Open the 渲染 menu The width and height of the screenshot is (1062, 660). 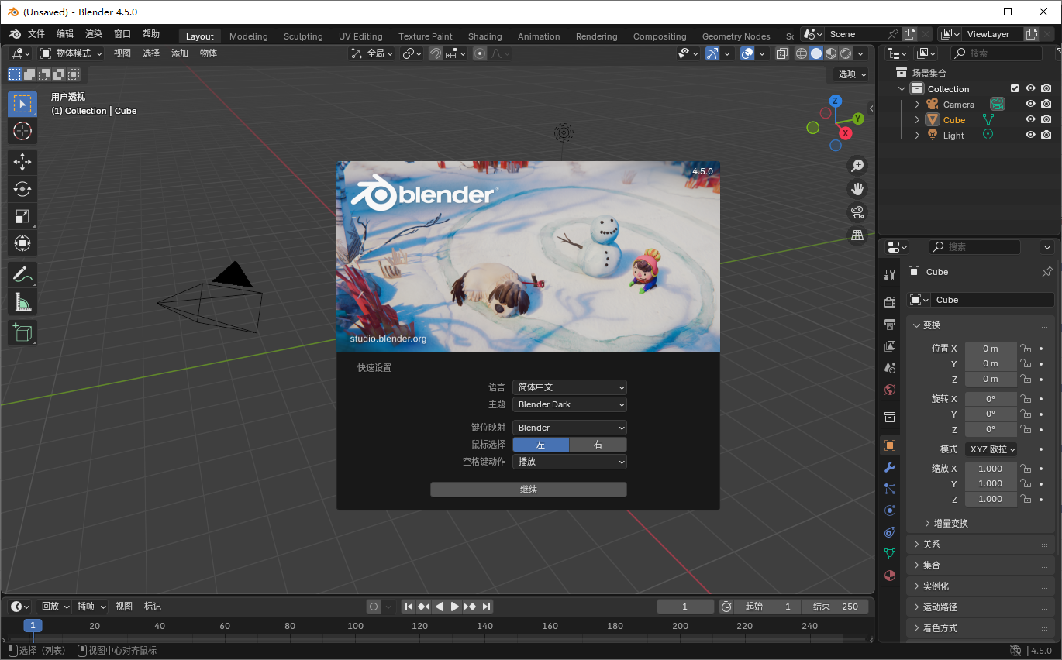94,34
